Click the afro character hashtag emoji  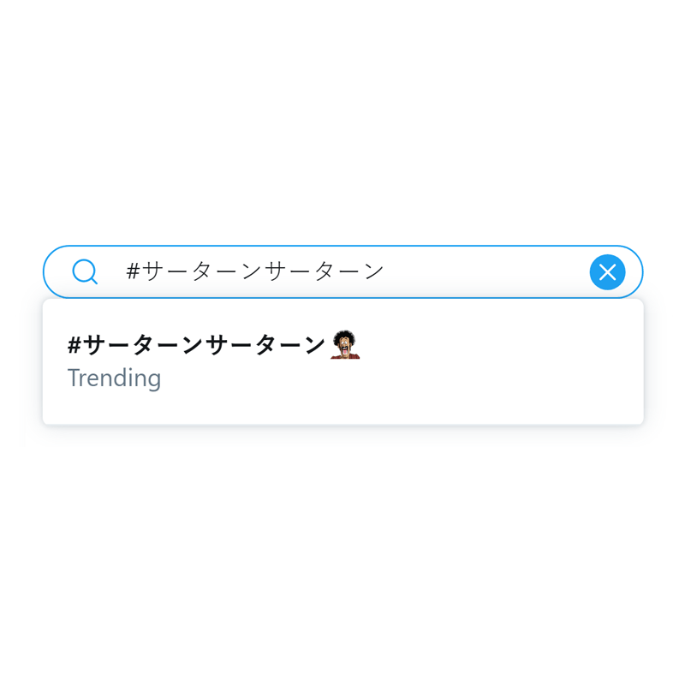click(345, 345)
